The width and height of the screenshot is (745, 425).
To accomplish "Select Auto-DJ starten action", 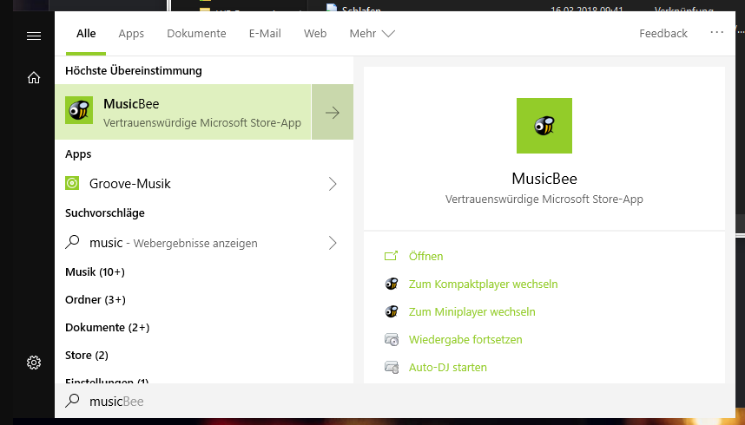I will point(447,367).
